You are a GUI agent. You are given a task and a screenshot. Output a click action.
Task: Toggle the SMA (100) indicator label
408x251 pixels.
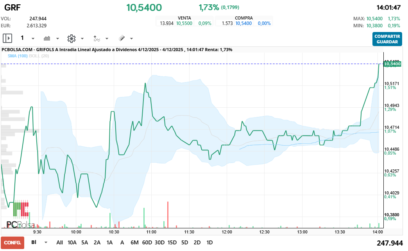click(18, 56)
